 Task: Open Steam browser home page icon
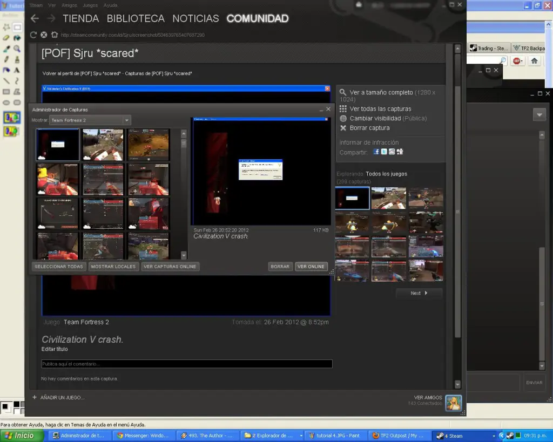[x=55, y=35]
